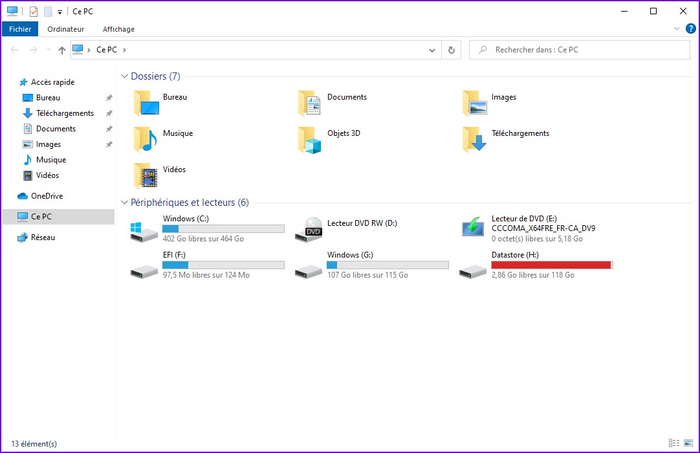Open the address bar history dropdown

coord(432,50)
